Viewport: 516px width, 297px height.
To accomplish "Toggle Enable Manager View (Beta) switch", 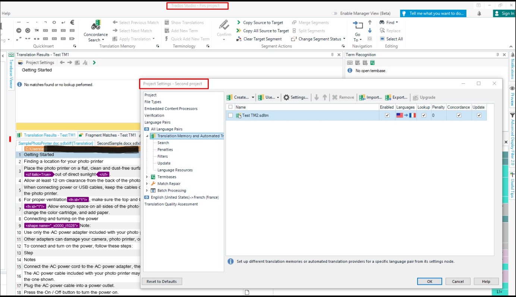I will [x=334, y=13].
